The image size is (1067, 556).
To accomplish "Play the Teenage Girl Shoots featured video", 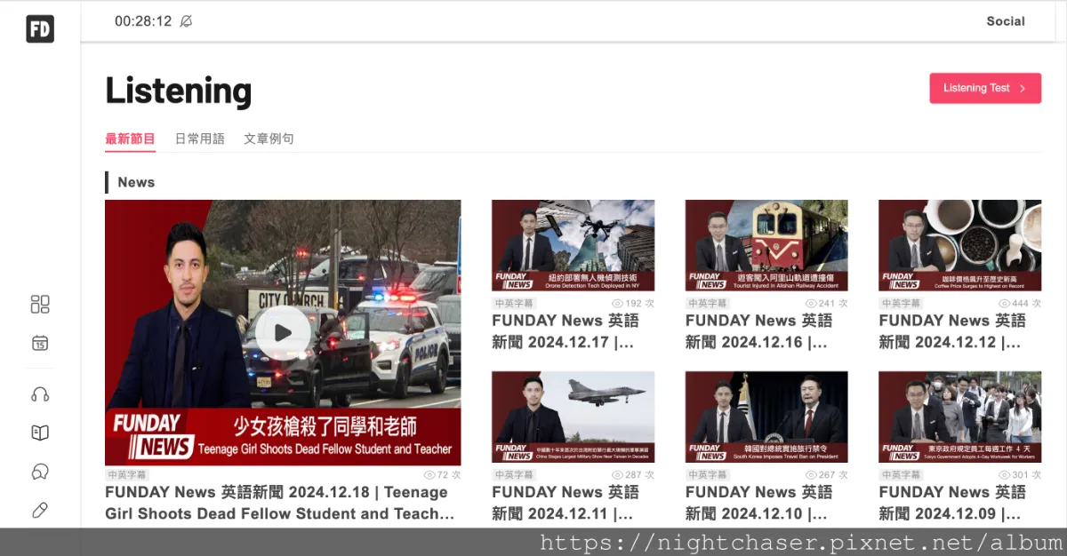I will pyautogui.click(x=283, y=333).
